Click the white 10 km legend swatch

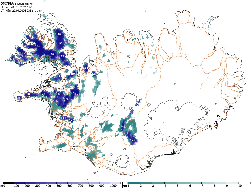(x=244, y=183)
